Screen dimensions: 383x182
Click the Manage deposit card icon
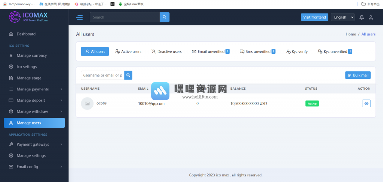[11, 100]
